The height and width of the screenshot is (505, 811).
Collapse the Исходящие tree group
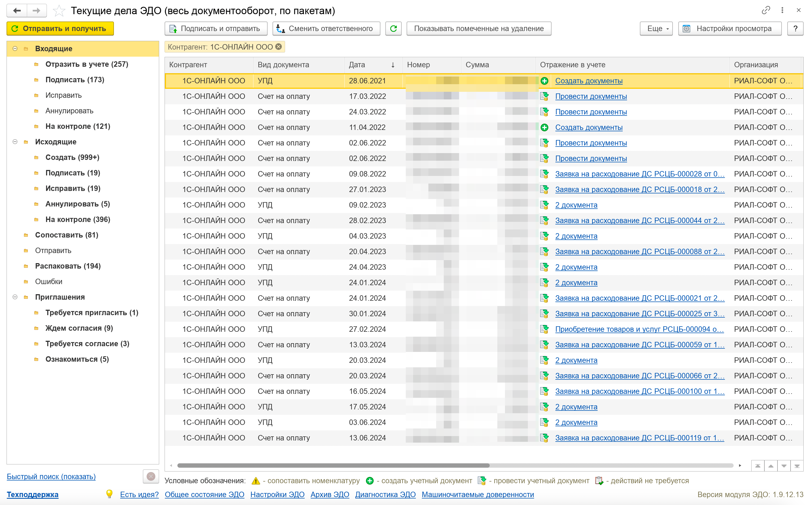click(x=15, y=142)
